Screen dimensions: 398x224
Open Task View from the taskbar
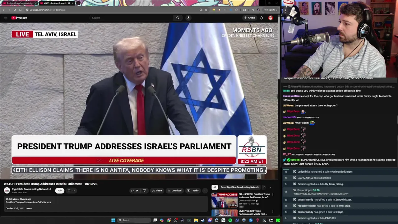[155, 220]
